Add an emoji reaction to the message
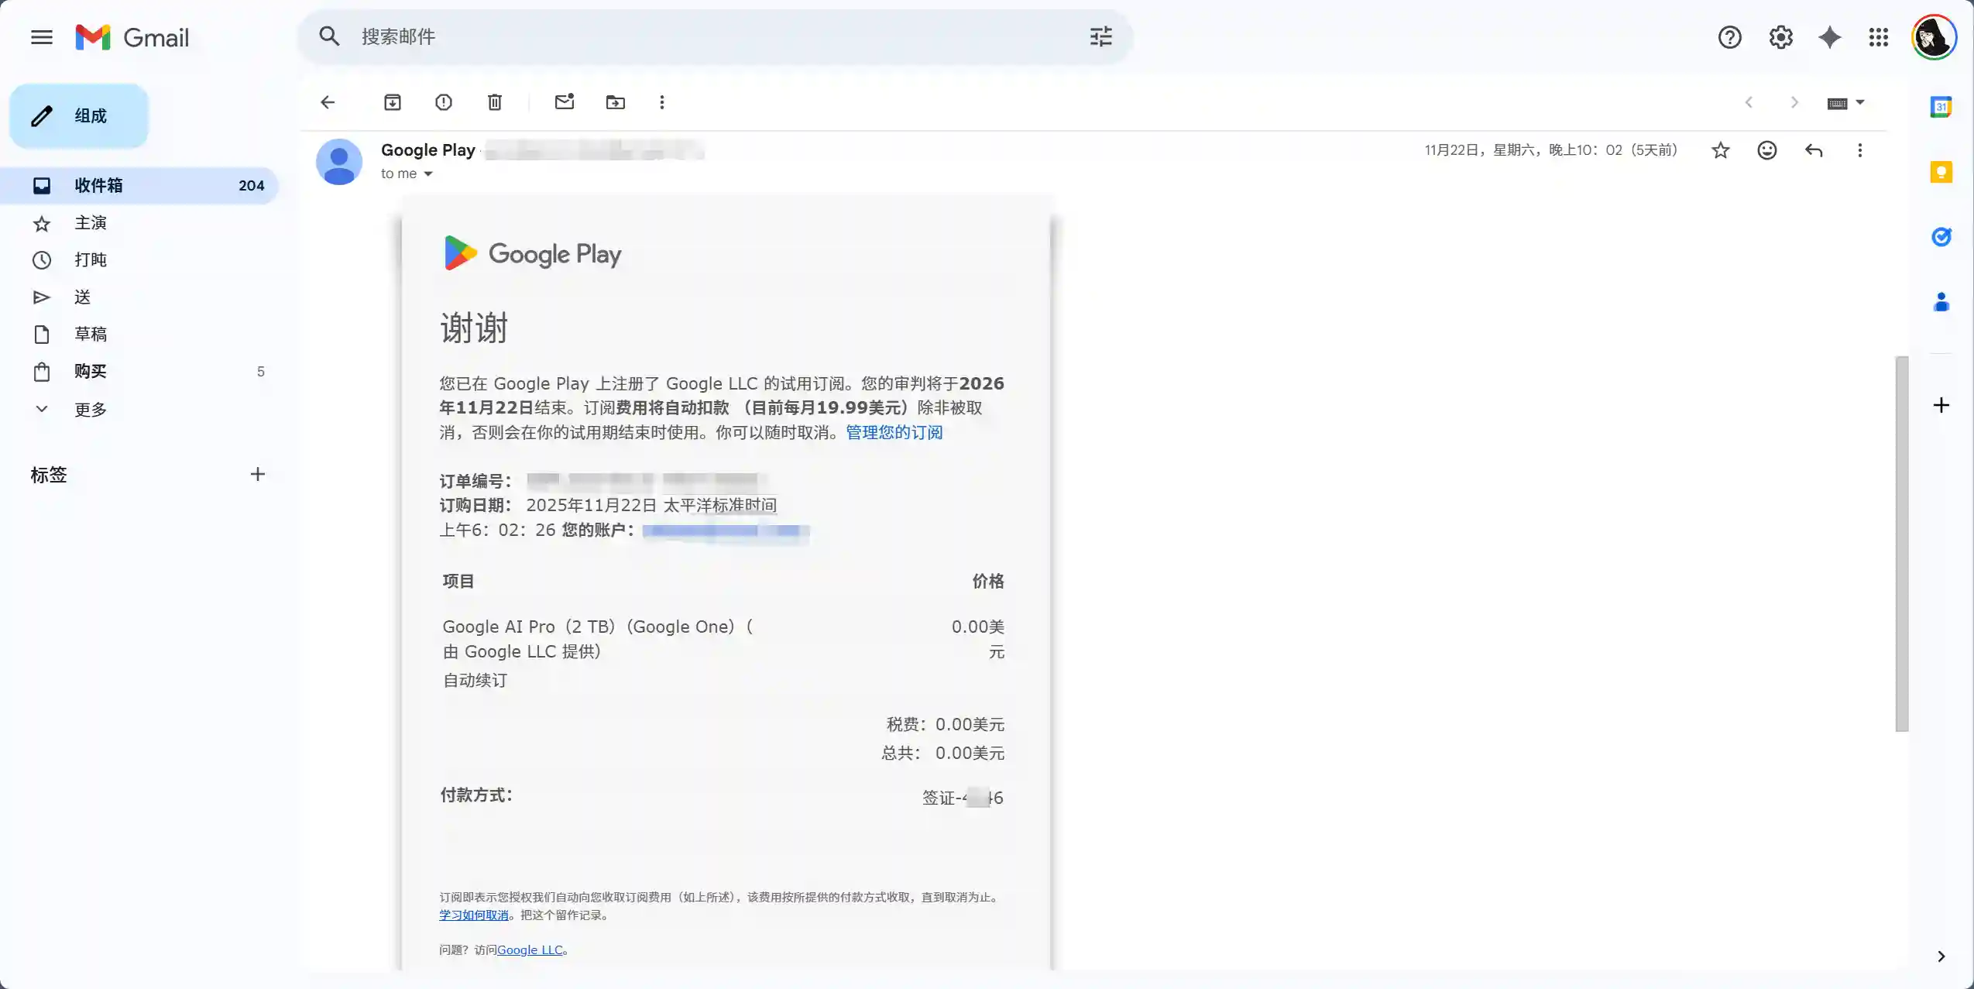The height and width of the screenshot is (989, 1974). click(x=1767, y=150)
